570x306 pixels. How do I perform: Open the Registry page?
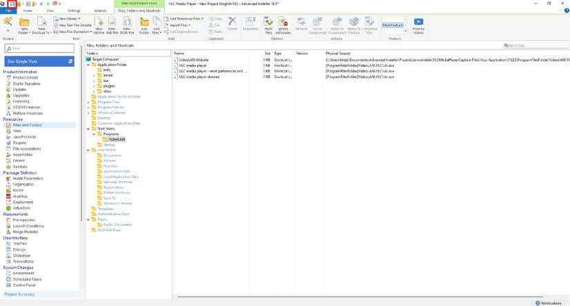tap(19, 143)
